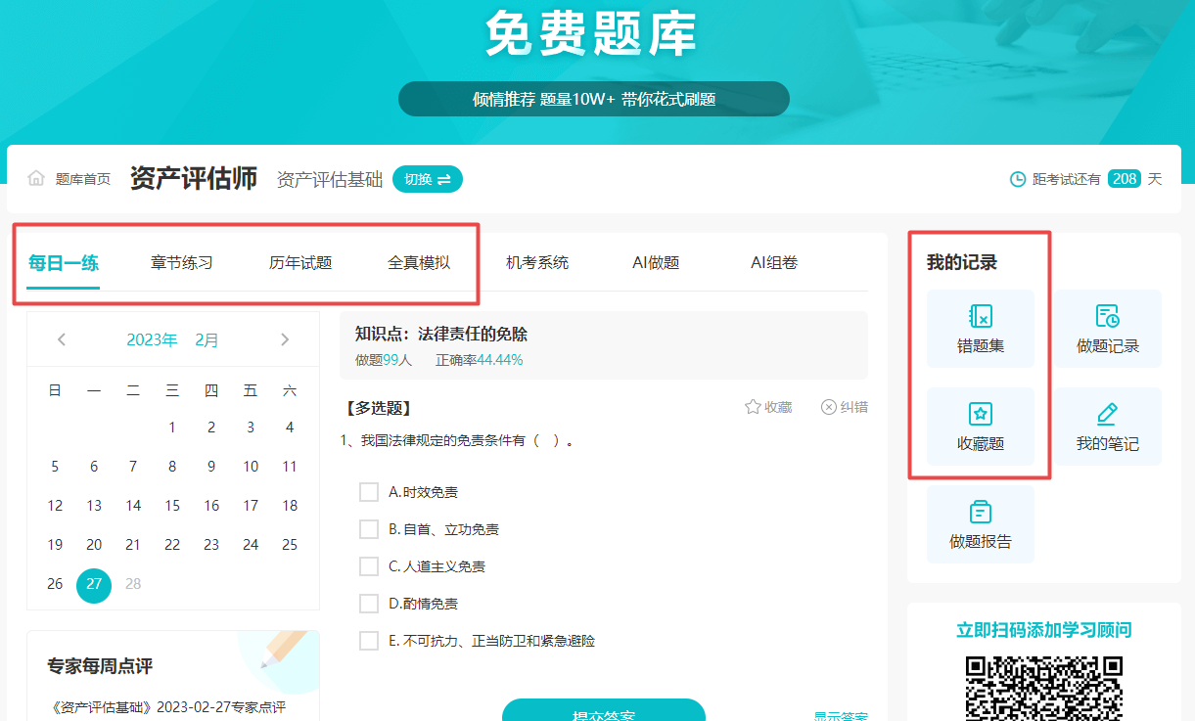Image resolution: width=1195 pixels, height=721 pixels.
Task: Open 我的笔记 notes icon
Action: (x=1107, y=427)
